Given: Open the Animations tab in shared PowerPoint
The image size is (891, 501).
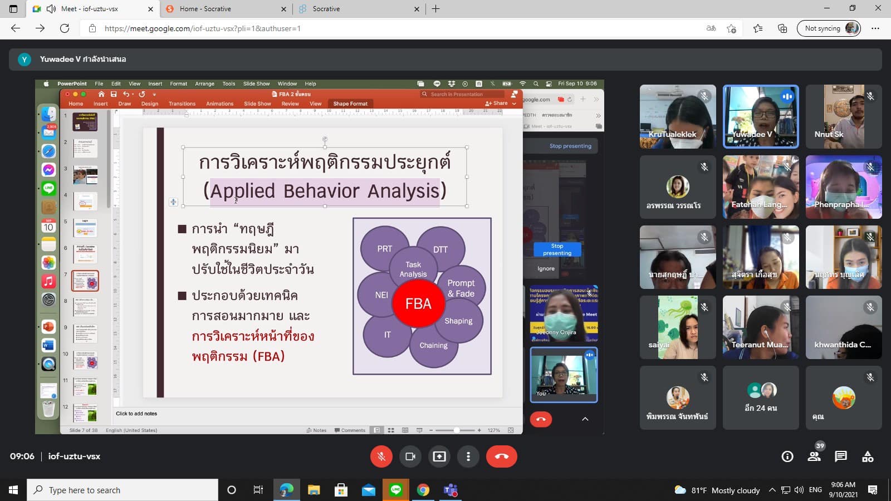Looking at the screenshot, I should (x=220, y=104).
